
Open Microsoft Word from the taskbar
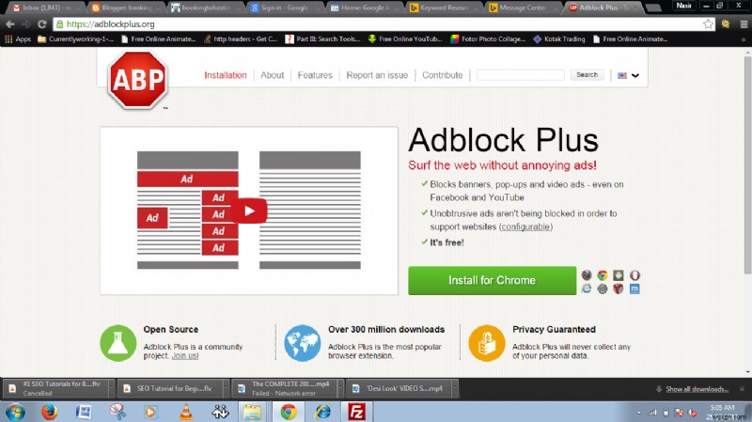point(84,412)
